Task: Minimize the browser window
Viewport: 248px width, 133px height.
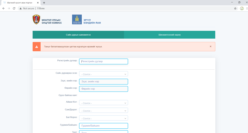Action: click(x=232, y=2)
